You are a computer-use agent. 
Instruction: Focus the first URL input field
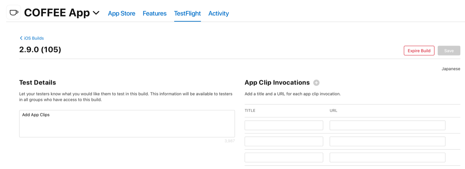tap(387, 125)
